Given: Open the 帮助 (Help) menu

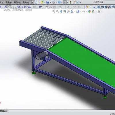Looking at the screenshot, I should pyautogui.click(x=26, y=2).
